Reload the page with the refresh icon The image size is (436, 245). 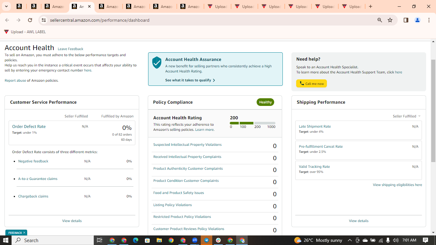click(x=30, y=20)
